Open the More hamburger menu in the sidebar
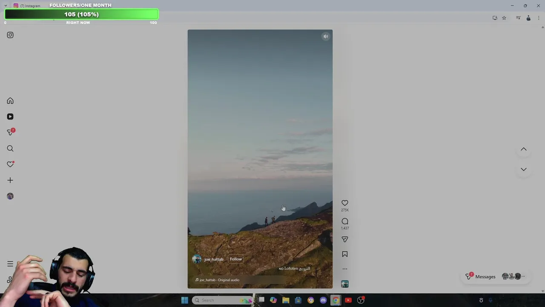Screen dimensions: 545x307 (10, 264)
